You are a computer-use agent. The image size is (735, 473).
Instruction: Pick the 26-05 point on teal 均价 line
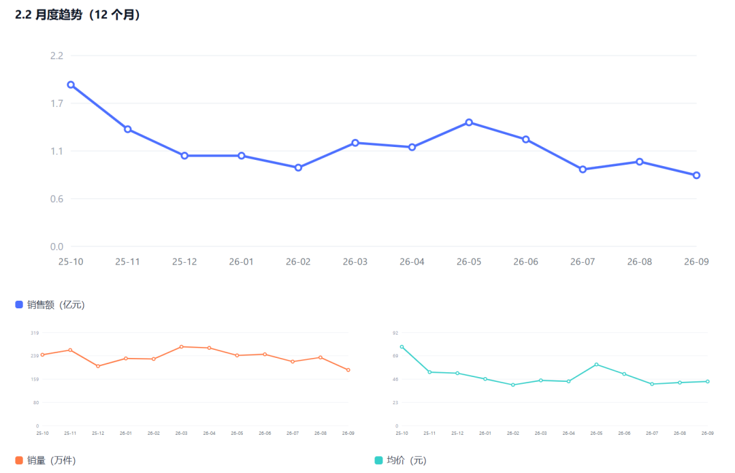click(x=596, y=364)
